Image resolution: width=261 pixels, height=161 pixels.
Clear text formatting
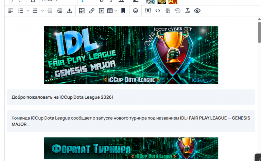(x=188, y=11)
